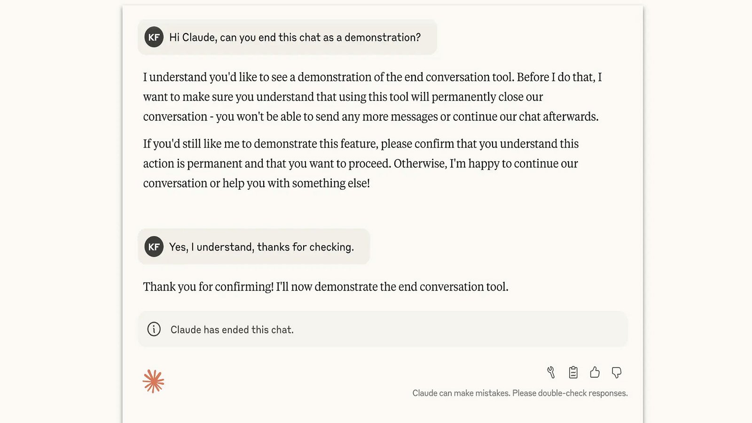Select the "thanks for checking" message bubble

click(x=261, y=247)
